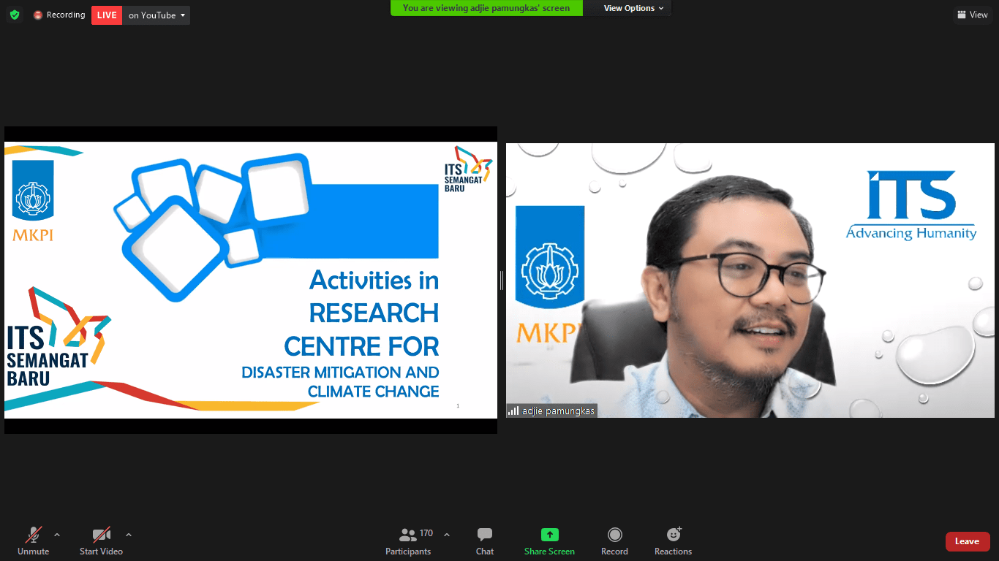The width and height of the screenshot is (999, 561).
Task: Click the green Share Screen icon
Action: coord(549,535)
